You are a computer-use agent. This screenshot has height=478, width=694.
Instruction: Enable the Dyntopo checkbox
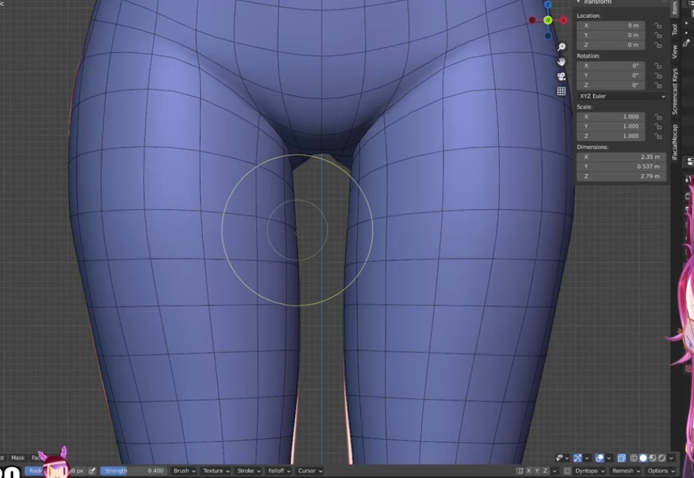[567, 471]
